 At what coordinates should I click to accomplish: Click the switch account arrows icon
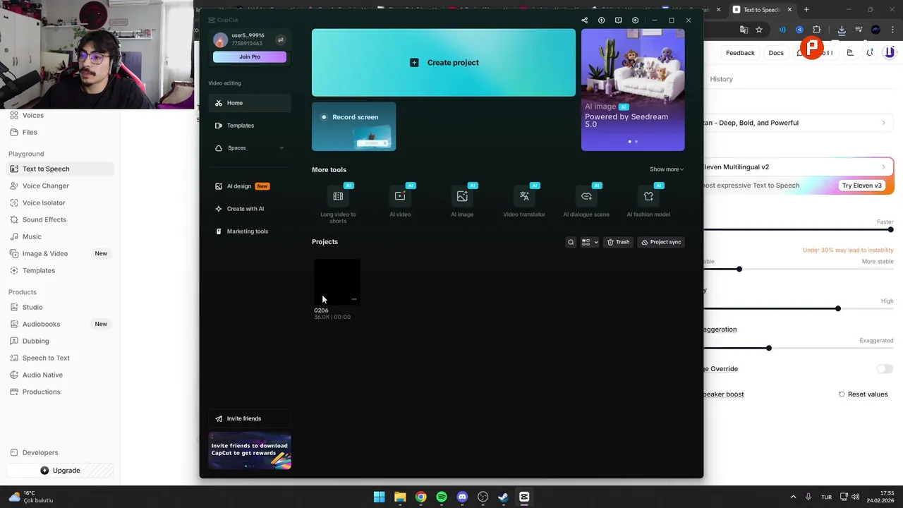click(x=281, y=40)
